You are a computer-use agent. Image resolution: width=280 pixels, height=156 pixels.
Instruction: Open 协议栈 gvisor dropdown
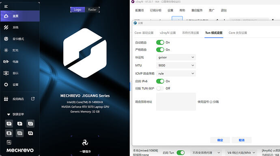pyautogui.click(x=176, y=57)
